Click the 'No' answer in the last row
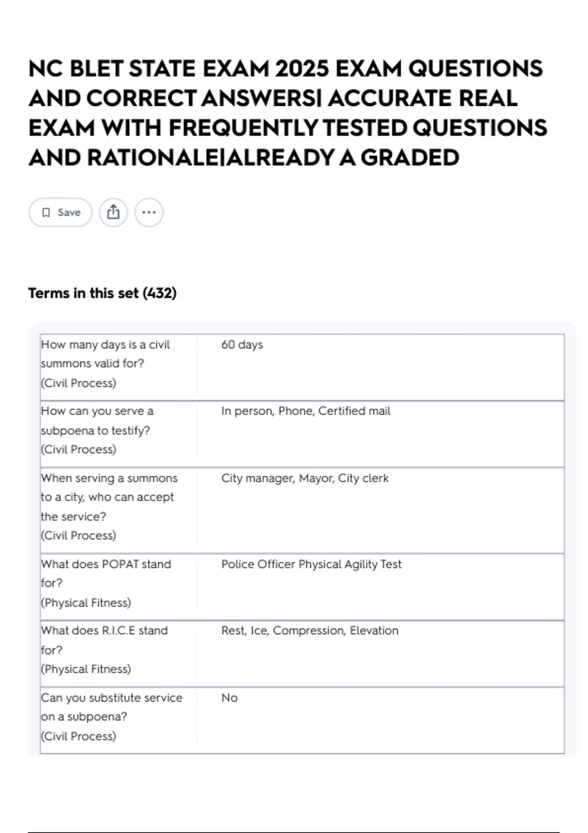Image resolution: width=588 pixels, height=833 pixels. point(229,698)
